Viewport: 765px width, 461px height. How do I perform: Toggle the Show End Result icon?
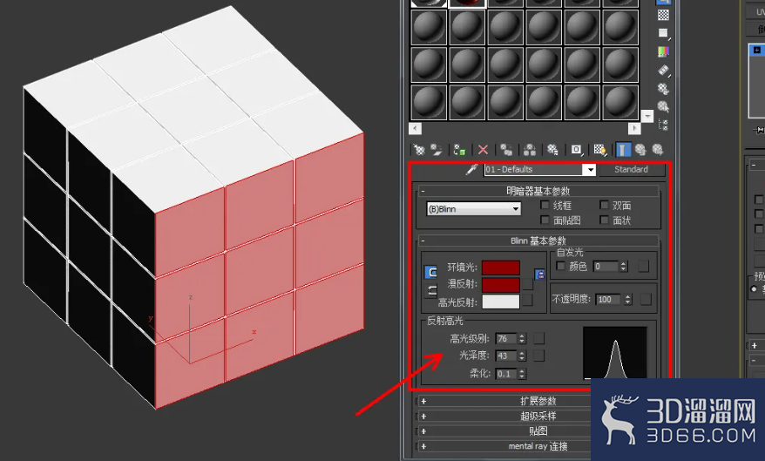623,150
